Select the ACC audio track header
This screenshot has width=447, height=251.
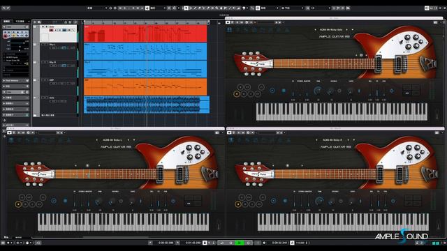click(x=59, y=105)
